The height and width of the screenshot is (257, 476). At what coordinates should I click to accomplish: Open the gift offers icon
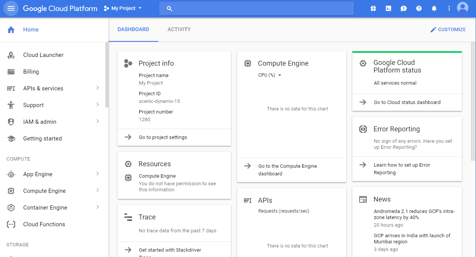[x=373, y=8]
